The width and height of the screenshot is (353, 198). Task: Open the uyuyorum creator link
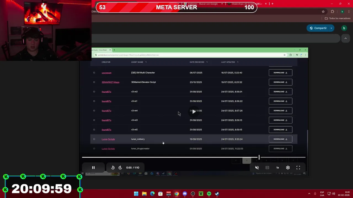tap(106, 73)
